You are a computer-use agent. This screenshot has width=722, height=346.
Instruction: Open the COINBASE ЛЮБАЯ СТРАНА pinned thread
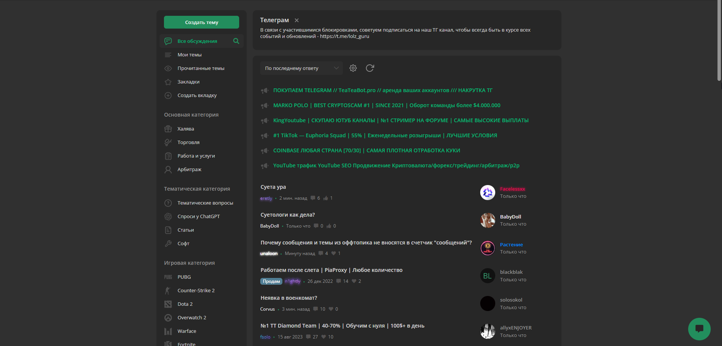point(367,150)
